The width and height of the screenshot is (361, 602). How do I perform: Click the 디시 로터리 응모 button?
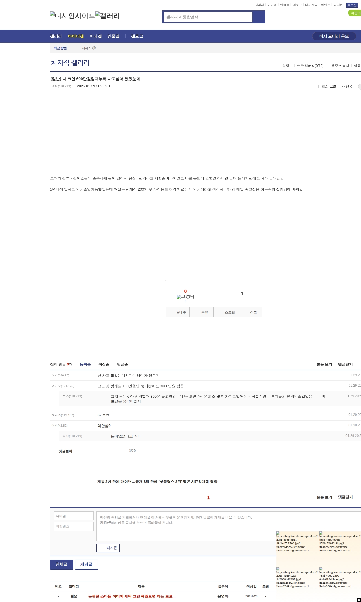pos(334,36)
